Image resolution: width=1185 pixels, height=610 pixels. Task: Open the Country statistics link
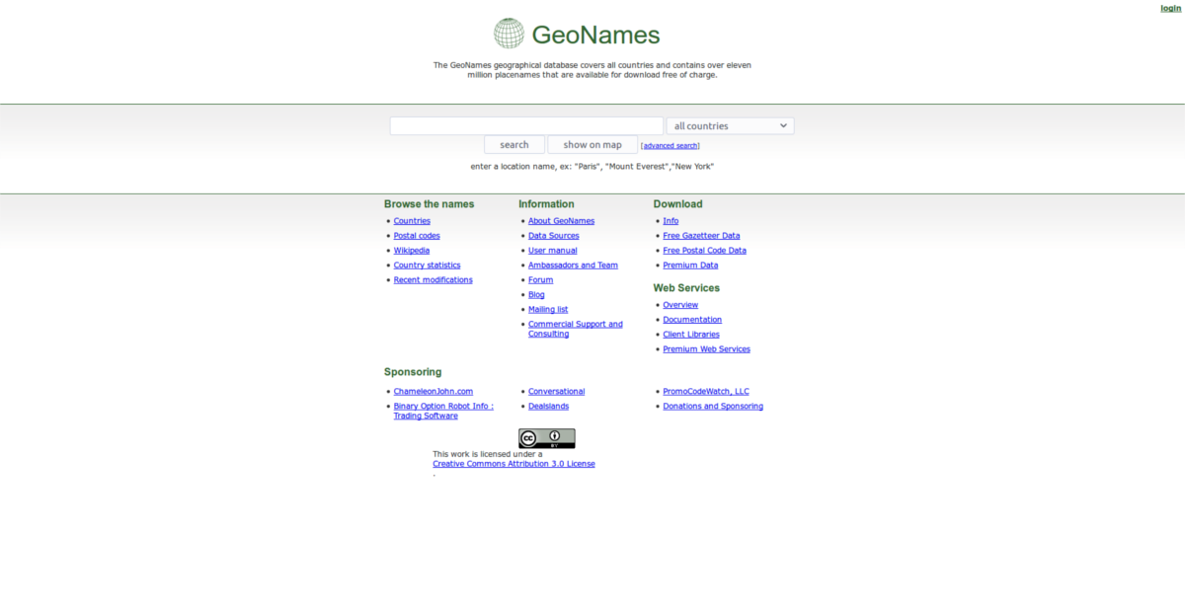(427, 266)
